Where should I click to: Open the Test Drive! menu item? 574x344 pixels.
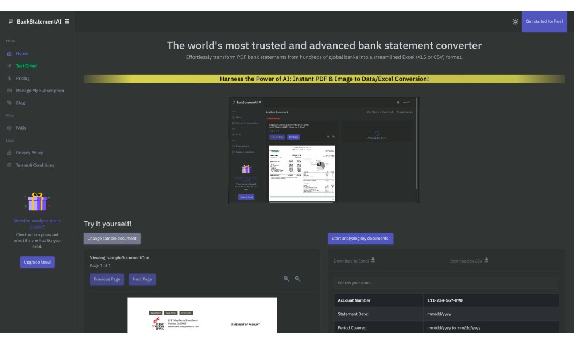[26, 66]
